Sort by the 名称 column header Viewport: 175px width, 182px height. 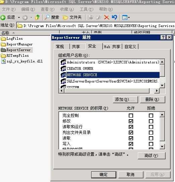coord(30,33)
